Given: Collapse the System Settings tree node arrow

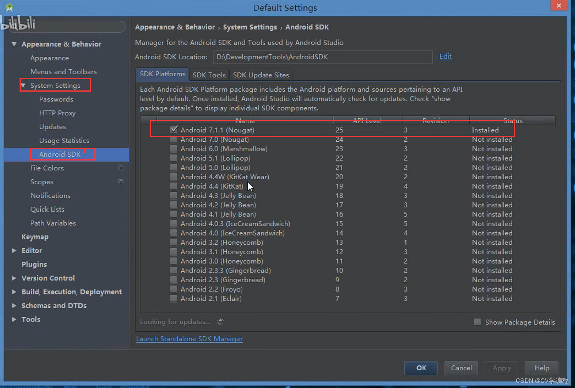Looking at the screenshot, I should (x=23, y=85).
